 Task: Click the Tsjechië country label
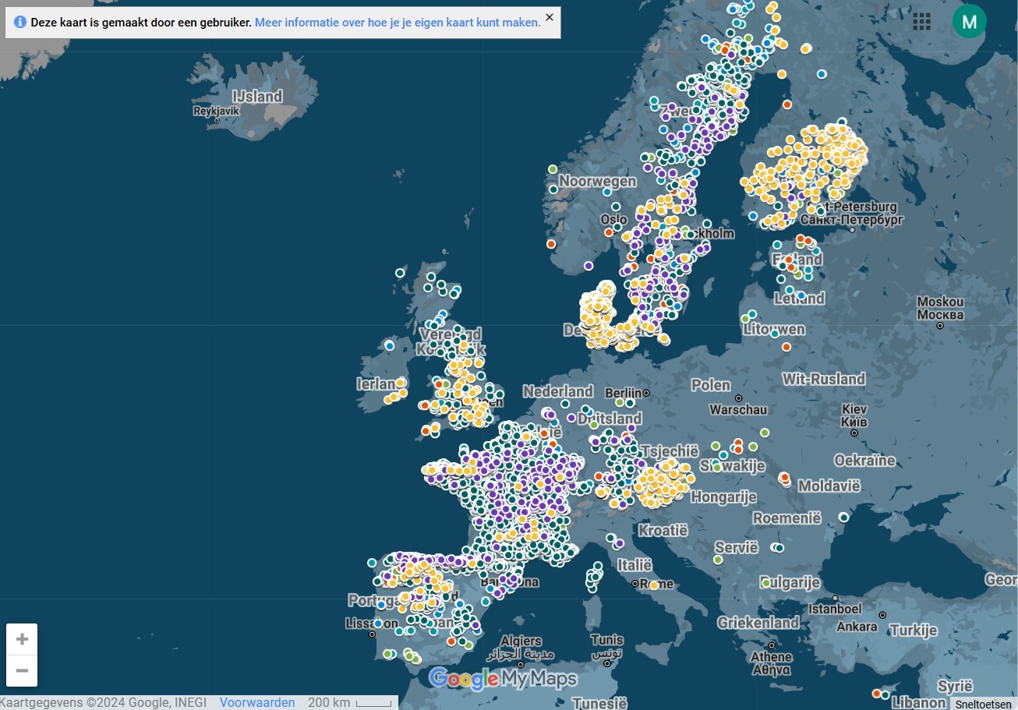coord(670,451)
